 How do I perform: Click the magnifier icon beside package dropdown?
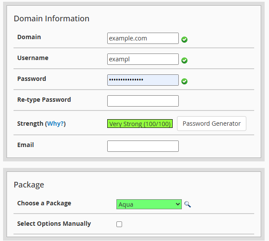(x=187, y=204)
